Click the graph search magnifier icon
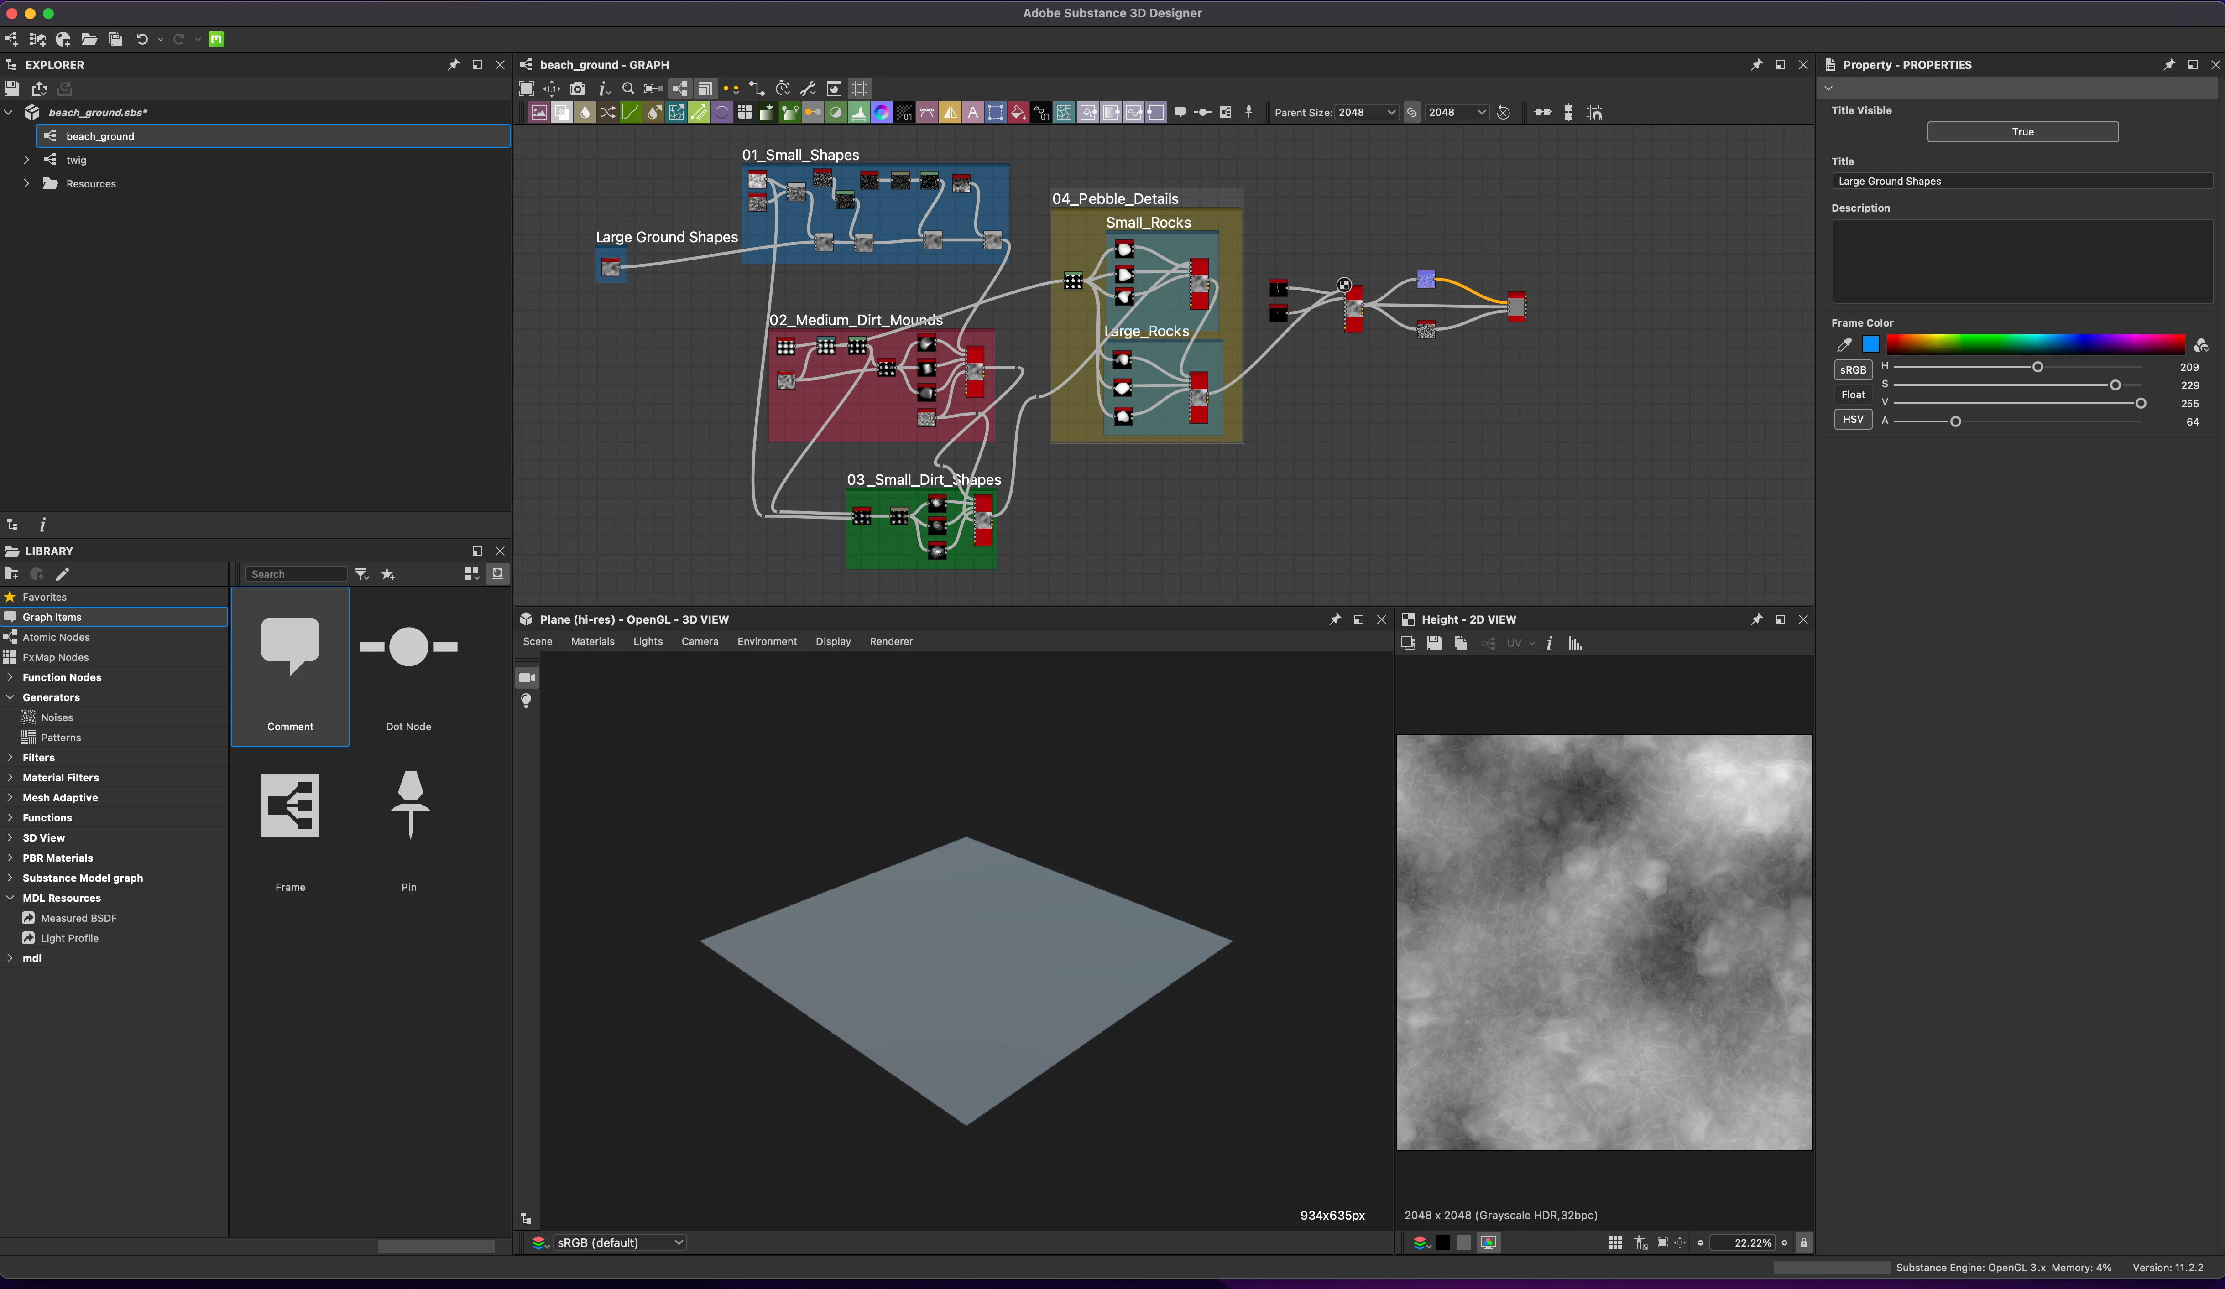The width and height of the screenshot is (2225, 1289). (x=628, y=88)
